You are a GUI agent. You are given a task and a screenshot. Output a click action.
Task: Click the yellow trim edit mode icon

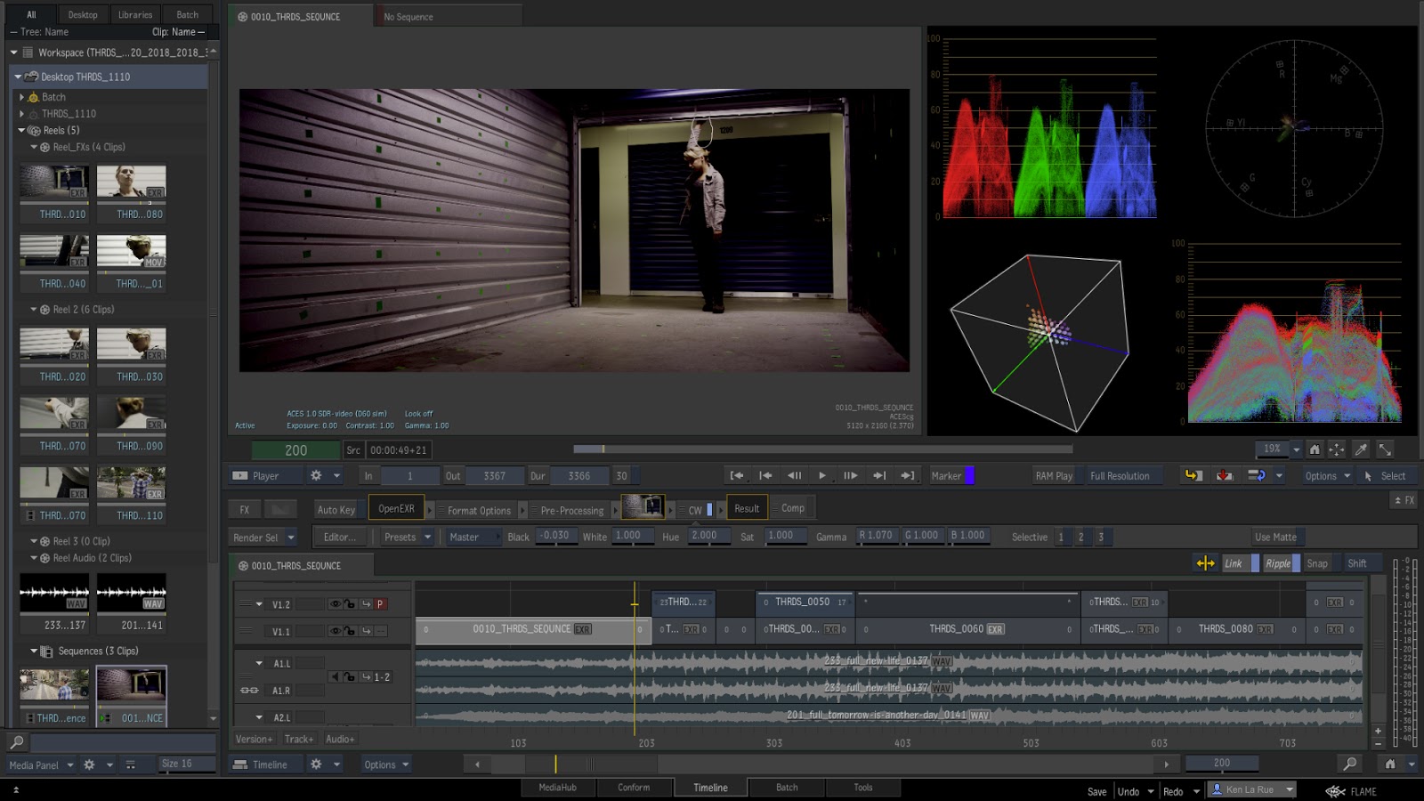pyautogui.click(x=1205, y=563)
